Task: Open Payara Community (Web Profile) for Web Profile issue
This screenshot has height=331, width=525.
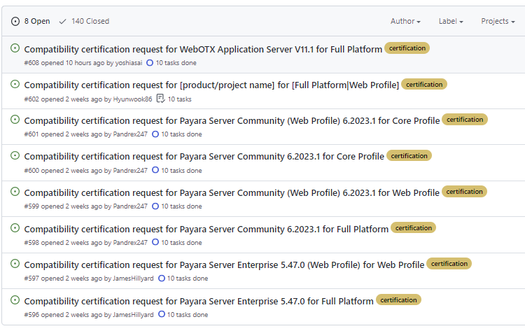Action: pos(232,192)
